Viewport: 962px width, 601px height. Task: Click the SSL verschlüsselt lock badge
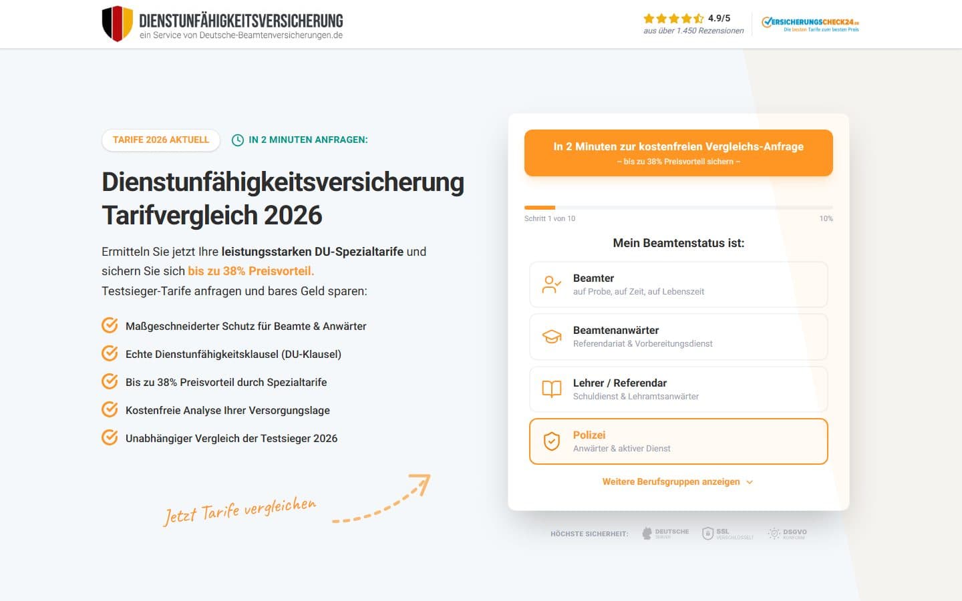click(x=728, y=534)
